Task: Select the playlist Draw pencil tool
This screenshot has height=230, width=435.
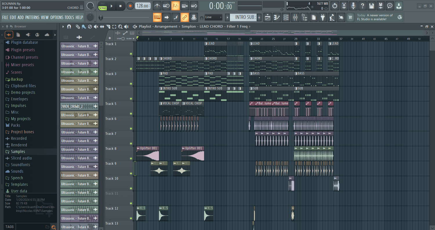Action: tap(78, 27)
